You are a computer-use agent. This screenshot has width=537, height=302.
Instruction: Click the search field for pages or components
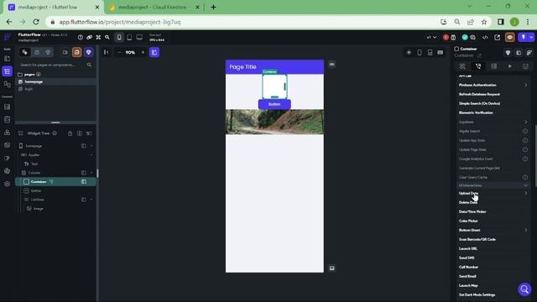[x=55, y=65]
